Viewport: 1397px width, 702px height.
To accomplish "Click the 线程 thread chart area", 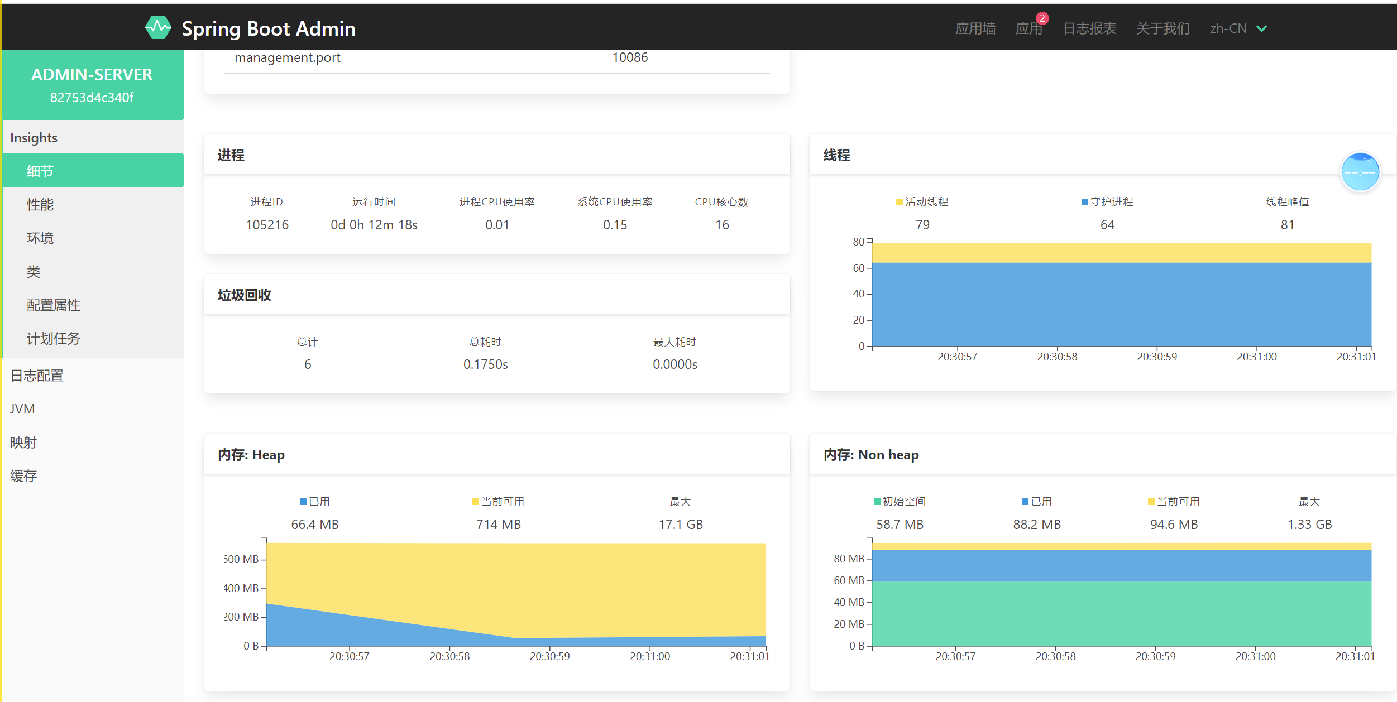I will (x=1121, y=294).
